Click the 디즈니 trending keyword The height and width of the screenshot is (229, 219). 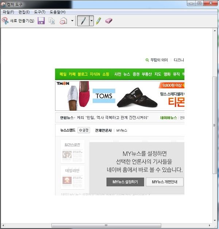click(178, 60)
